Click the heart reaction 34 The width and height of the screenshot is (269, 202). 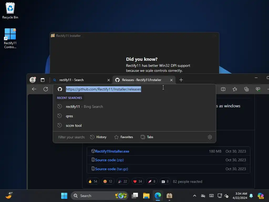[x=138, y=181]
